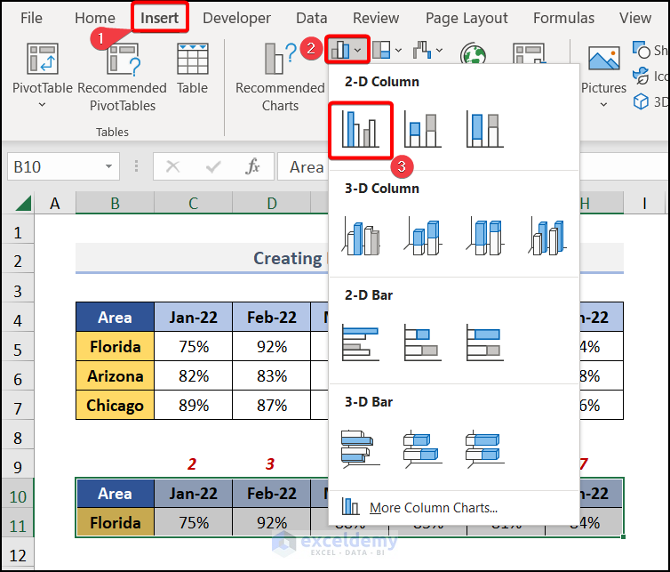Select 2-D Stacked Column chart
Viewport: 670px width, 572px height.
click(x=423, y=130)
